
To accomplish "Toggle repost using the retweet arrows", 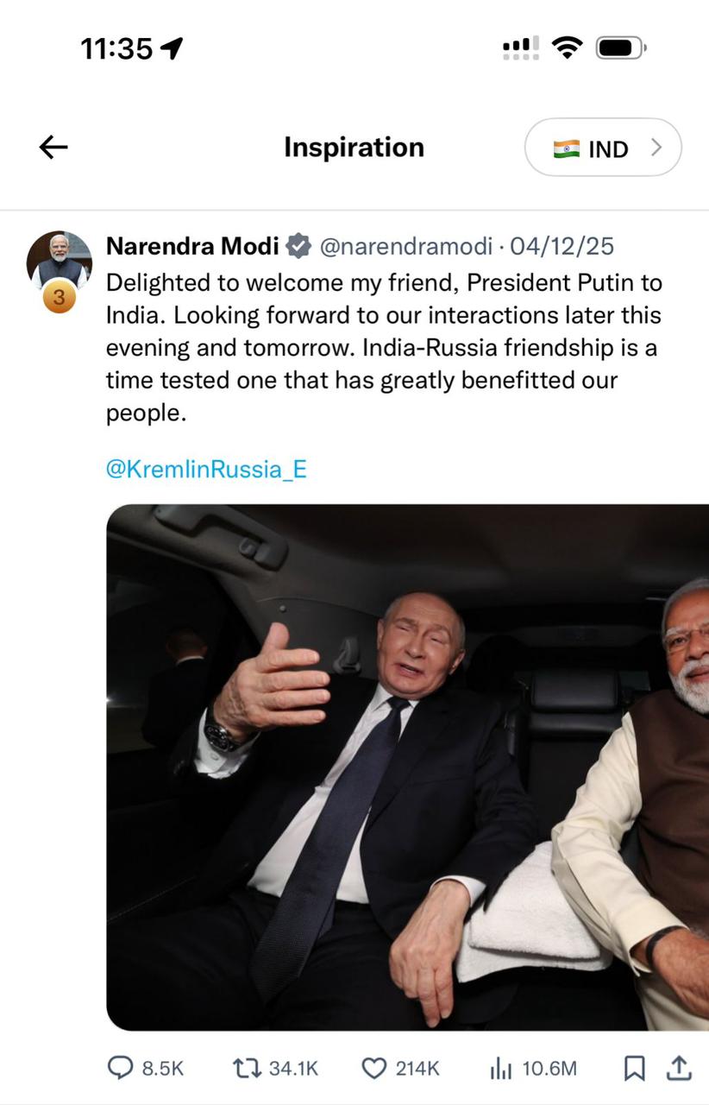I will (x=247, y=1069).
